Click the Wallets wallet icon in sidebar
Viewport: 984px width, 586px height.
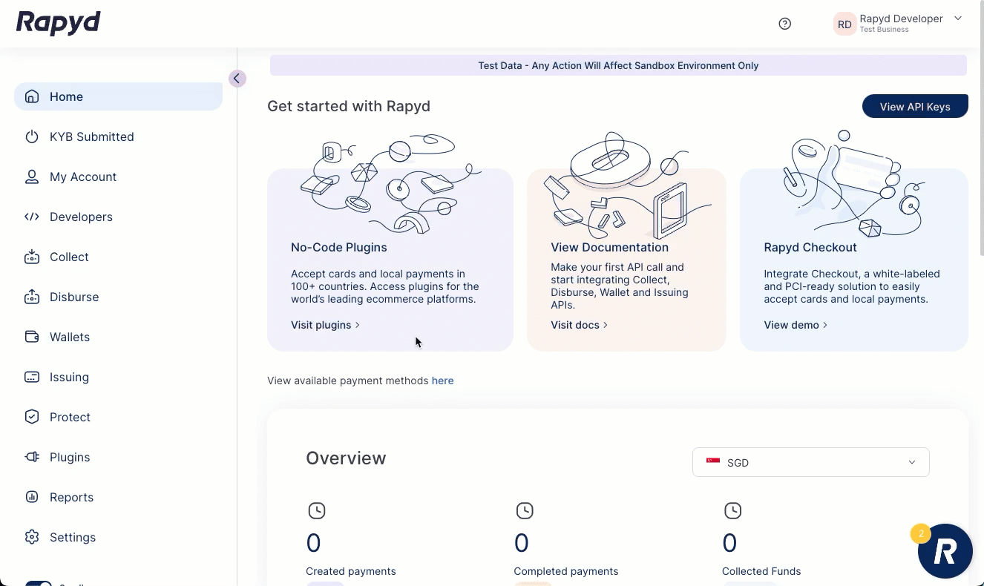click(x=32, y=337)
